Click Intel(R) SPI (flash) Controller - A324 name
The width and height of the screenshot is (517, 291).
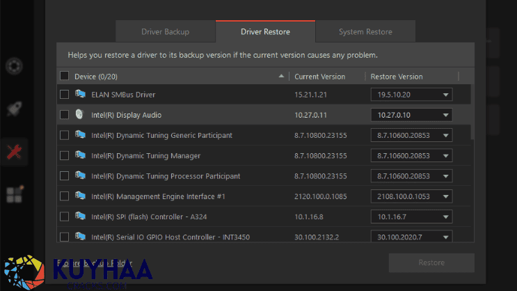point(149,217)
